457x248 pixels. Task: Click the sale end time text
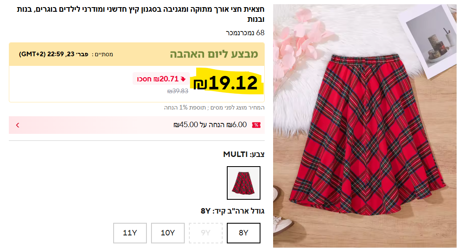point(66,54)
